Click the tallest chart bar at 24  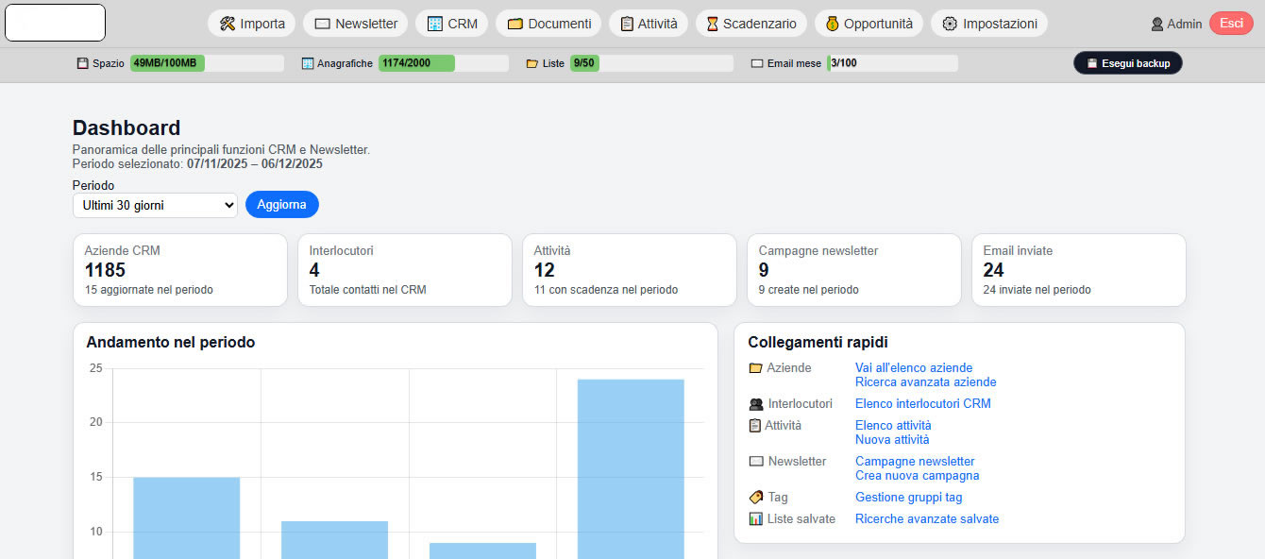(x=631, y=469)
